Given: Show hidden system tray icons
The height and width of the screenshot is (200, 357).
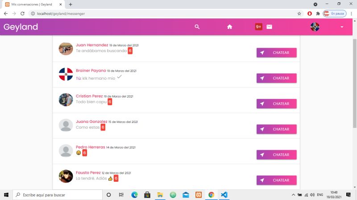Looking at the screenshot, I should 293,195.
